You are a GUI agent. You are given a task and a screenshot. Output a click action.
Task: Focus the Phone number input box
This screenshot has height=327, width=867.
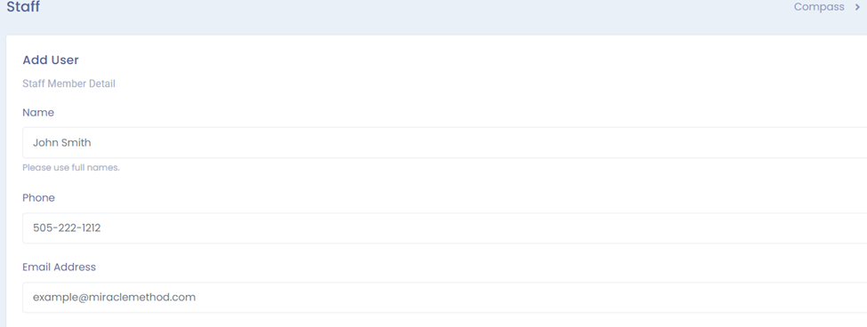tap(445, 228)
